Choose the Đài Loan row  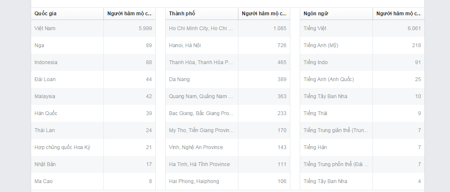45,79
